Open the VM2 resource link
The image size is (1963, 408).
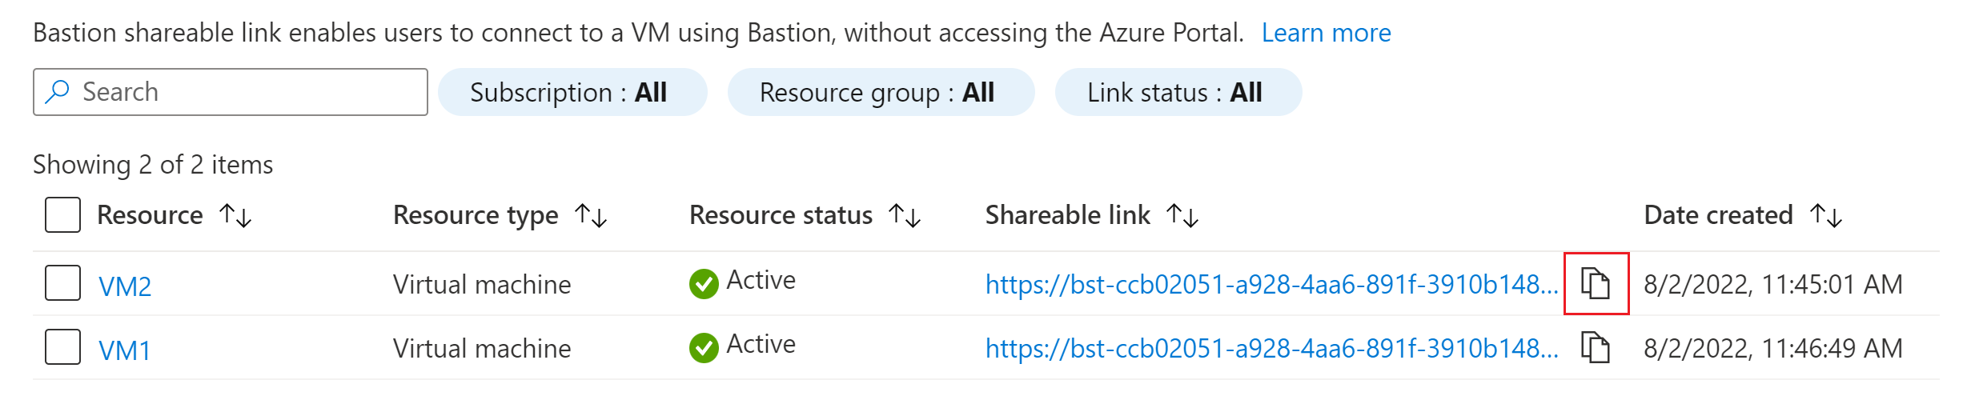click(125, 286)
